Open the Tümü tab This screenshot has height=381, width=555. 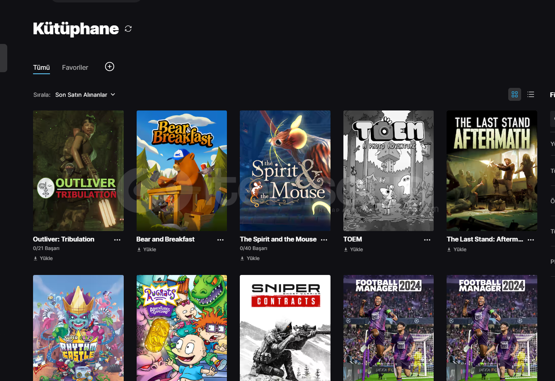(x=42, y=67)
